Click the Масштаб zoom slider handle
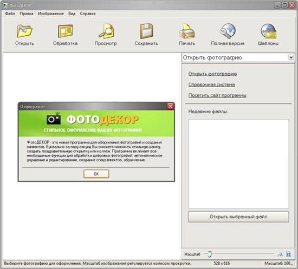The width and height of the screenshot is (298, 269). [x=210, y=254]
